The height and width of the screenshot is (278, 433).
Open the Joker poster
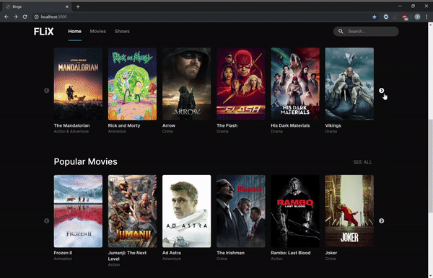(x=349, y=211)
